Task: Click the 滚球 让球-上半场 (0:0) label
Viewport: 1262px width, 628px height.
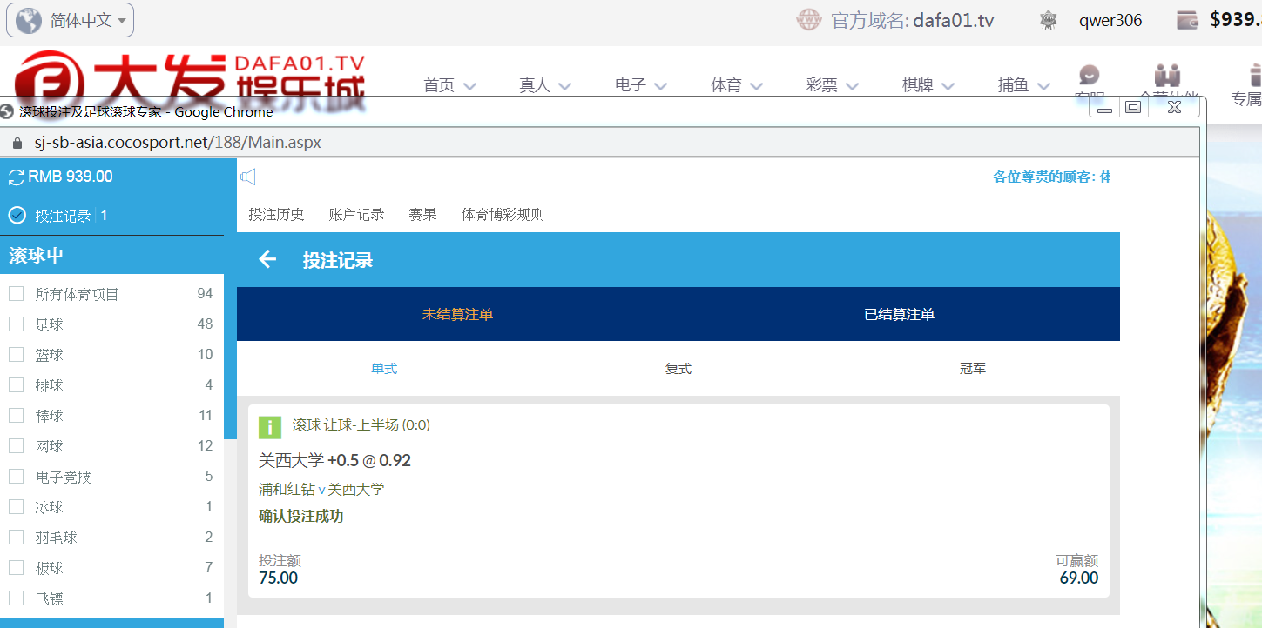Action: tap(361, 424)
